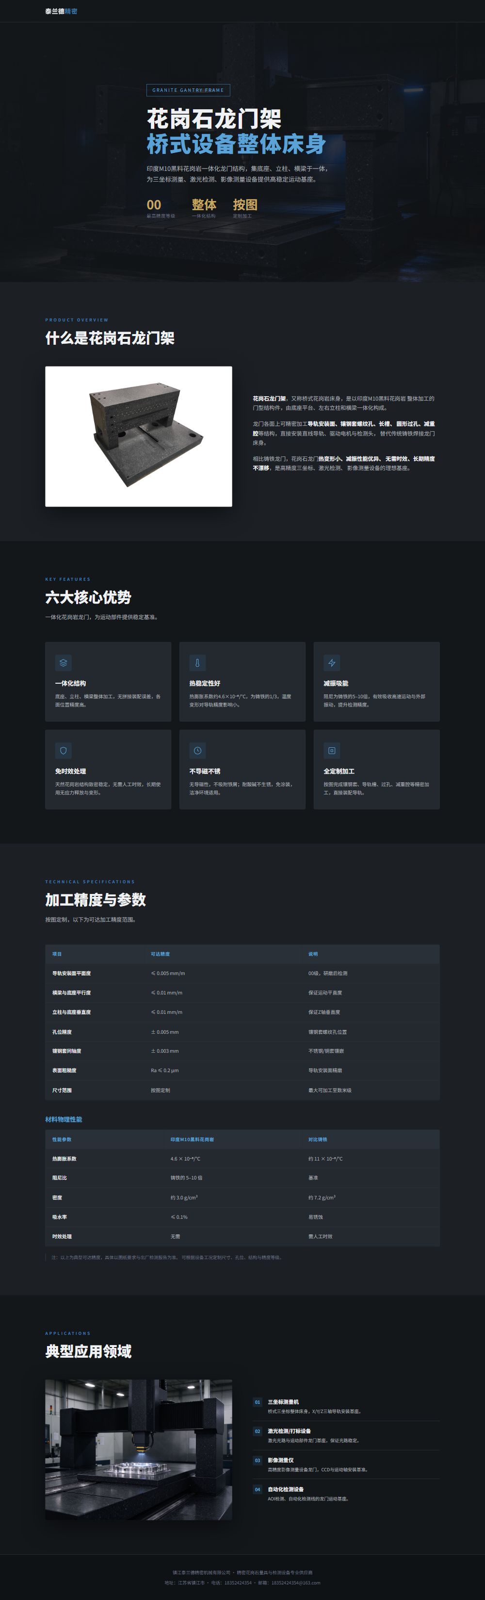Click the 约 3.0 g/cm³ density value
The width and height of the screenshot is (485, 1600).
click(184, 1197)
